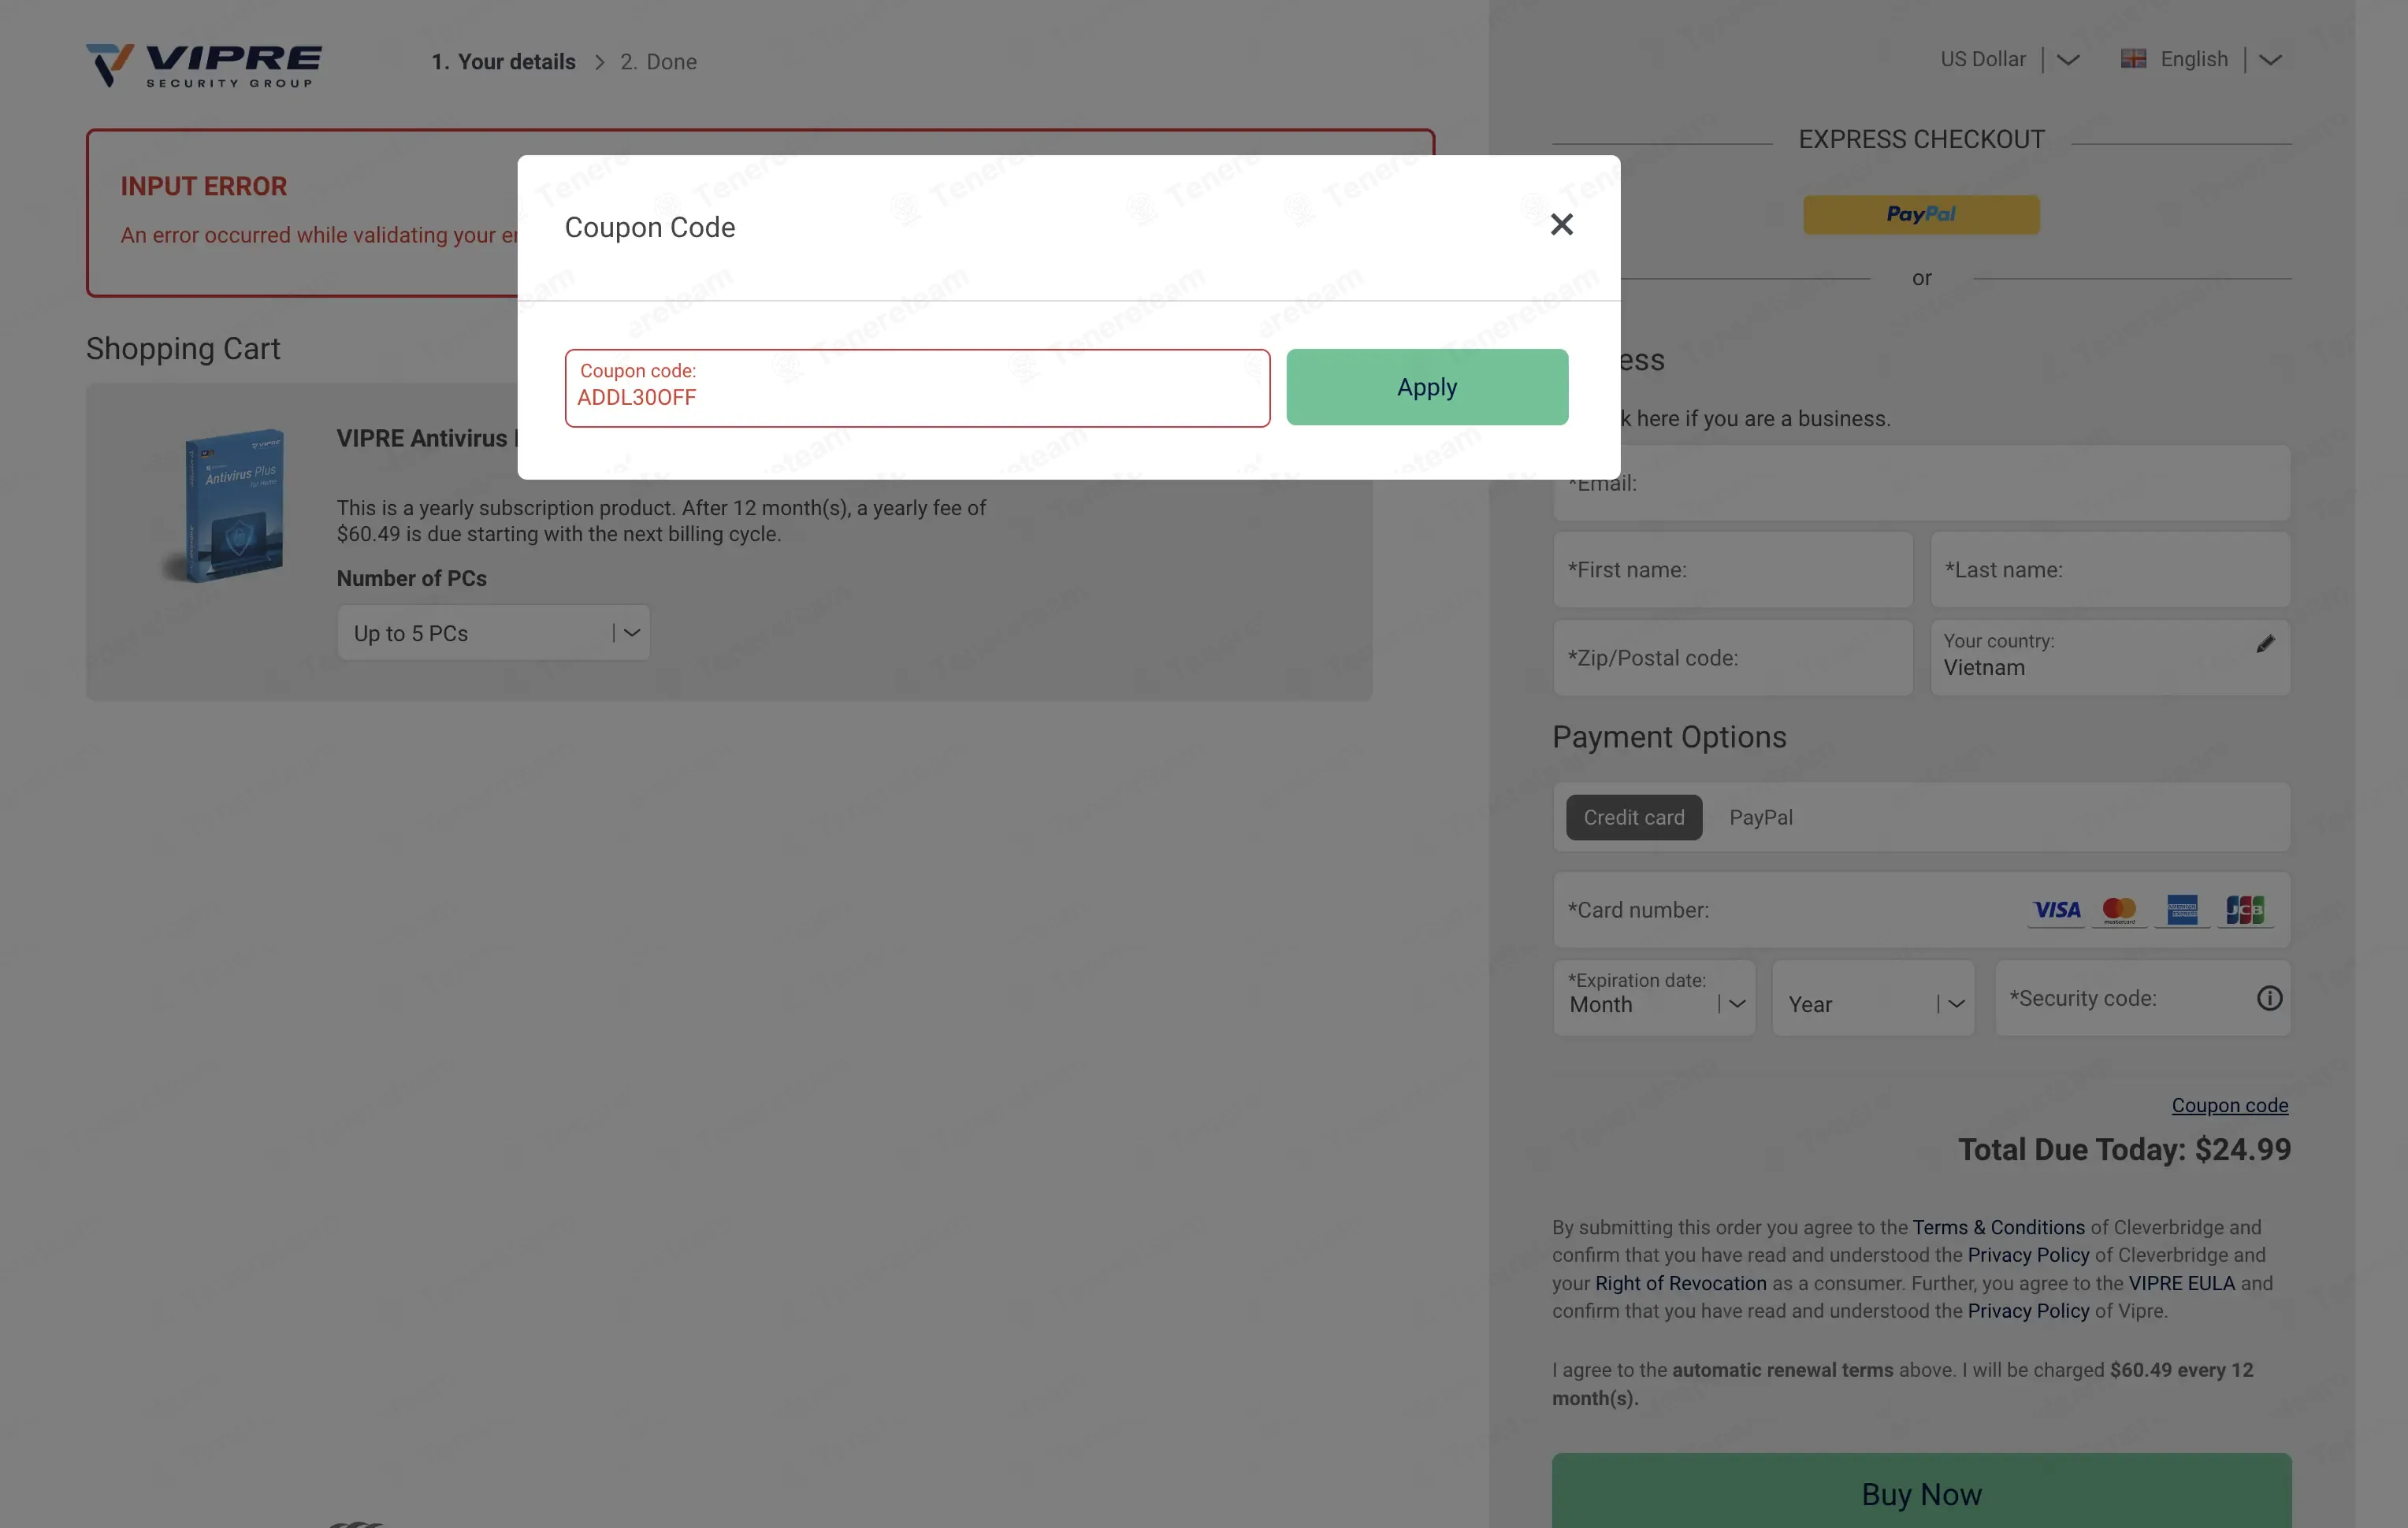
Task: Click into the First name field
Action: click(x=1732, y=569)
